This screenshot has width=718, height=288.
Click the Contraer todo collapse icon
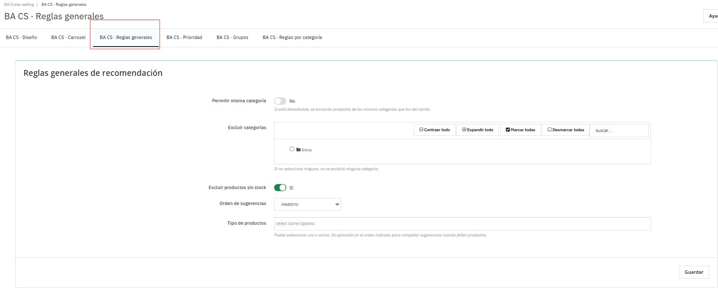coord(421,130)
